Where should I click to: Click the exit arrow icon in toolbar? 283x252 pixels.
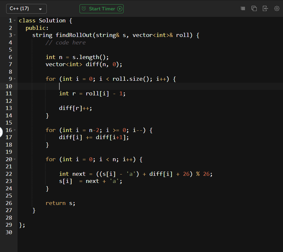(265, 8)
